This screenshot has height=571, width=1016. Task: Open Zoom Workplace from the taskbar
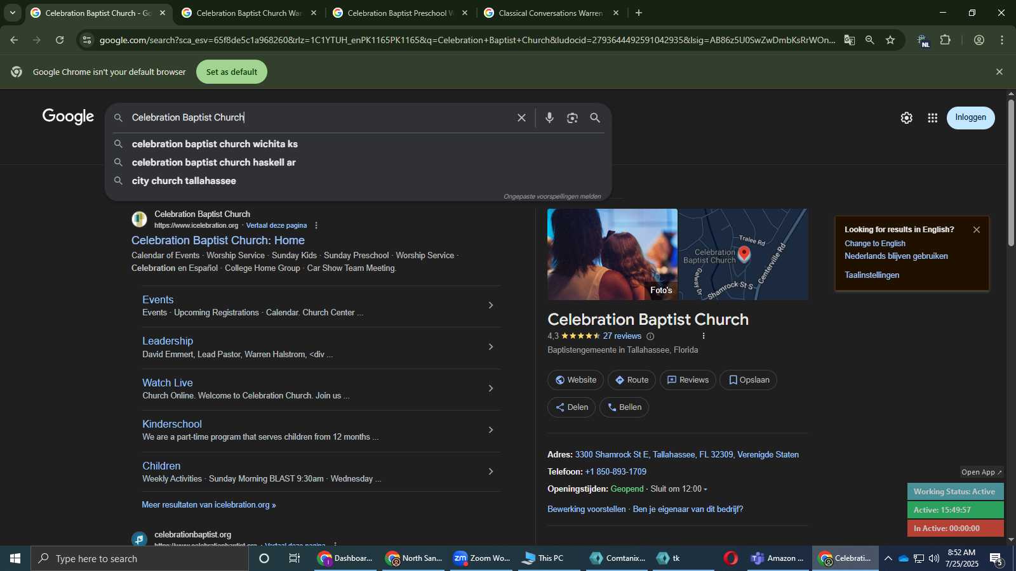pos(482,558)
